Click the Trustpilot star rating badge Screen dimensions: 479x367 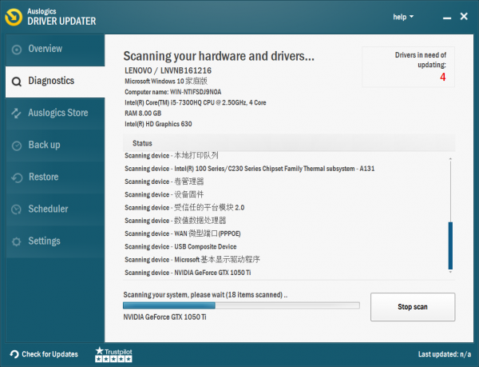coord(113,354)
